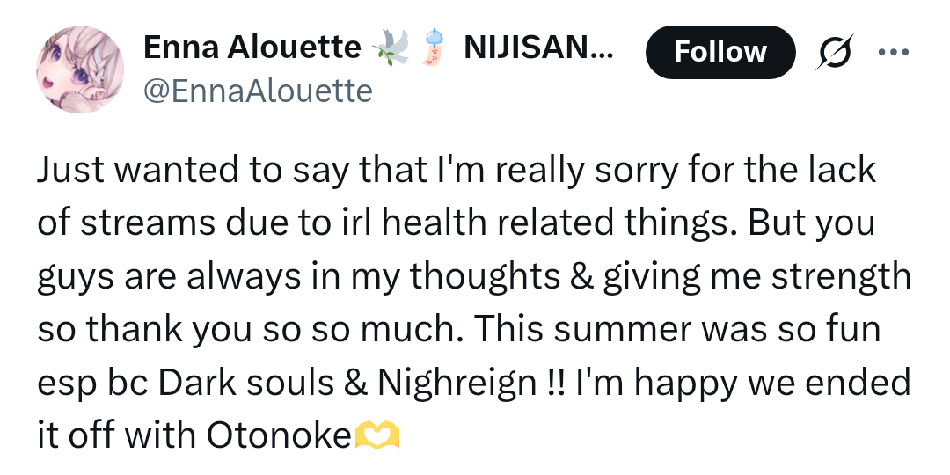Click the display name Enna Alouette
Viewport: 950px width, 475px height.
pos(252,47)
